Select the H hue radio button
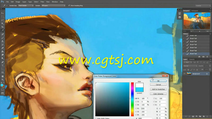 [x=136, y=98]
